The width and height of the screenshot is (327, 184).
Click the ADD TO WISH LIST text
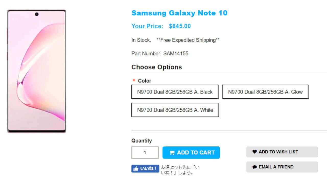(278, 152)
